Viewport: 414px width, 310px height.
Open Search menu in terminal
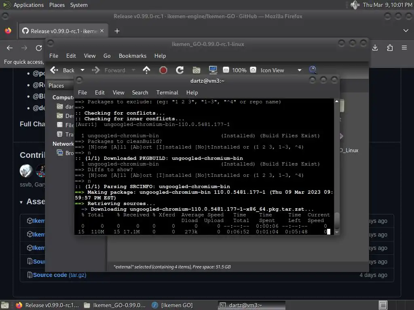[140, 92]
